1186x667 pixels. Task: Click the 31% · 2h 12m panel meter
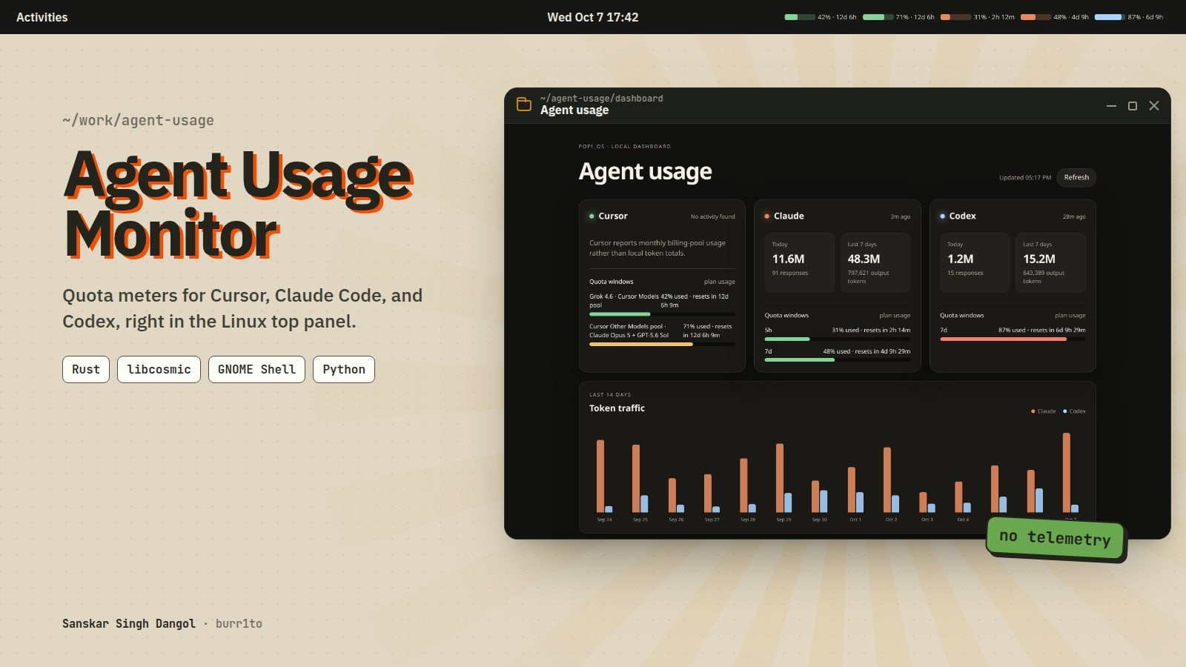point(978,17)
